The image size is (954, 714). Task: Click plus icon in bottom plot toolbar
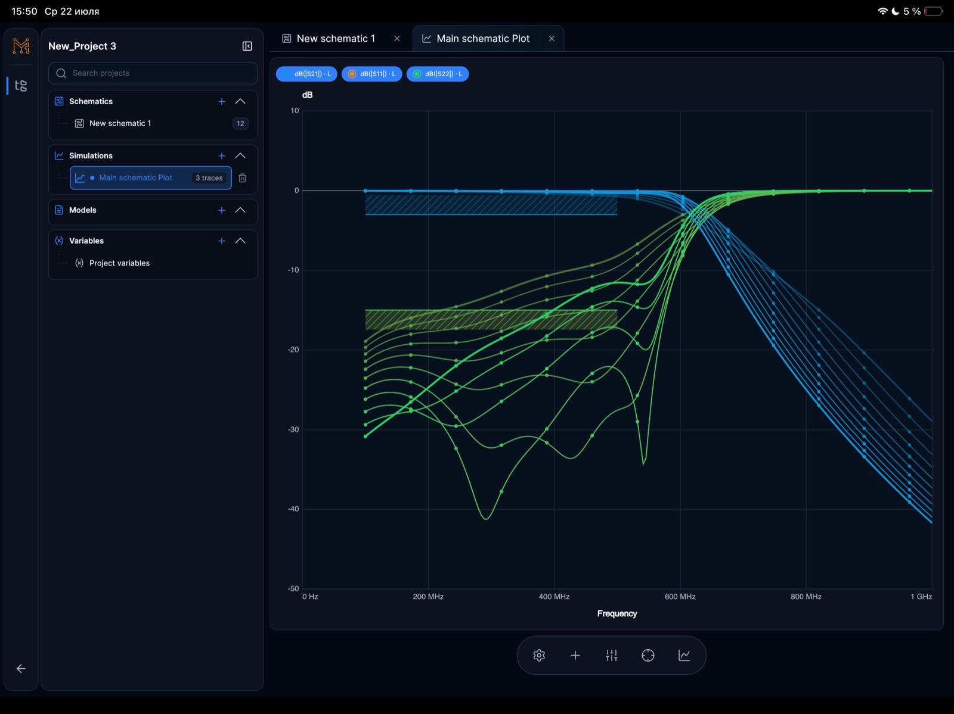click(575, 656)
